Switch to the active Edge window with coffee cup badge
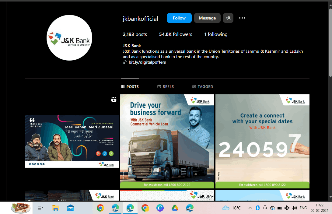332x214 pixels. (130, 208)
